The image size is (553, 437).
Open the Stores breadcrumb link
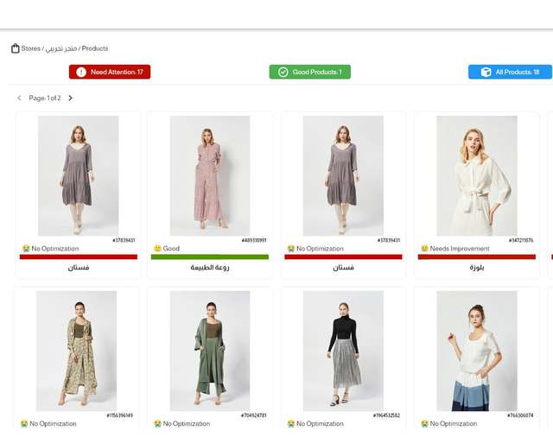(31, 48)
